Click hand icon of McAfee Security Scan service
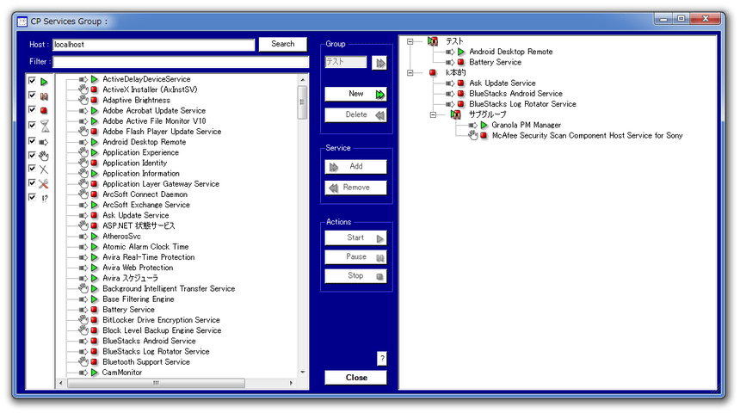This screenshot has width=740, height=413. coord(473,135)
